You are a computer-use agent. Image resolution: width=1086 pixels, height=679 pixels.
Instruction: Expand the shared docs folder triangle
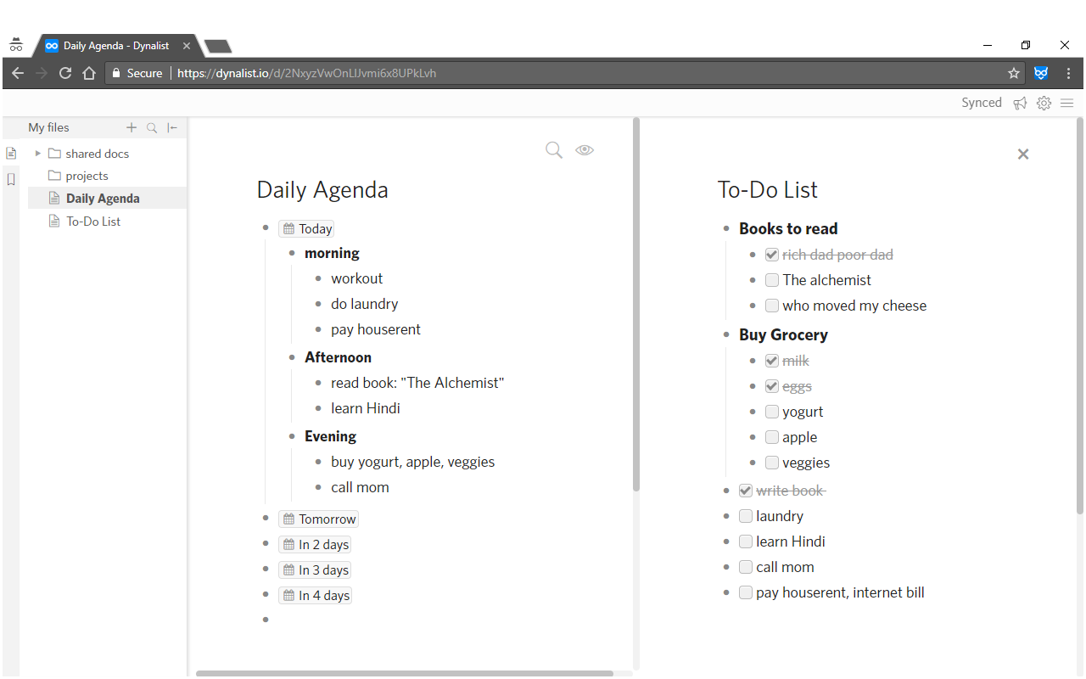click(37, 154)
